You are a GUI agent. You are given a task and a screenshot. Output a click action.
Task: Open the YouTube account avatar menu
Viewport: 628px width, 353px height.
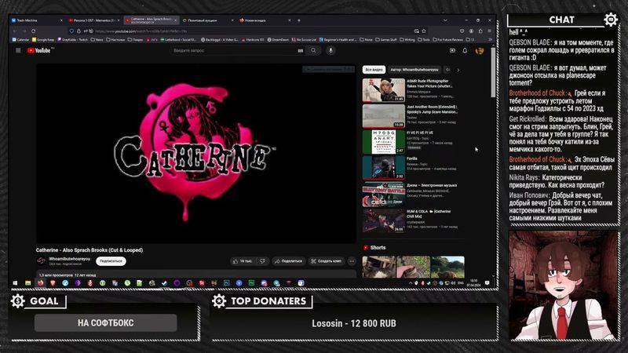(479, 50)
